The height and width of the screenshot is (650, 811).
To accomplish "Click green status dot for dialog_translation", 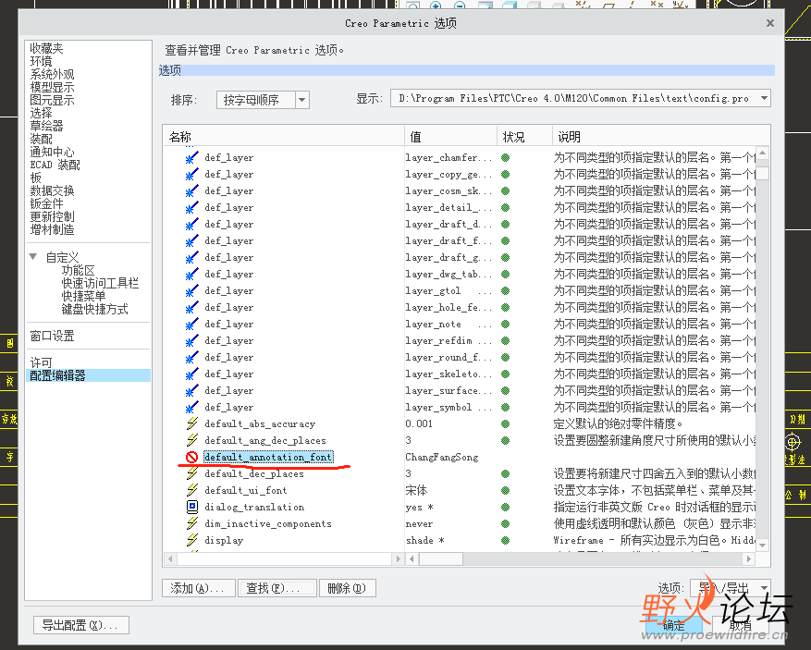I will [x=505, y=508].
